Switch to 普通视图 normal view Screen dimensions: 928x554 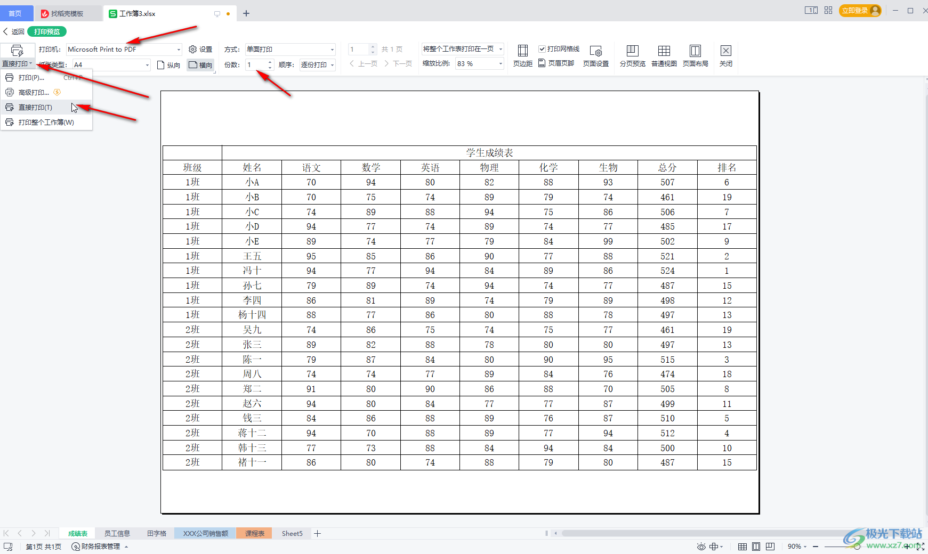[x=664, y=56]
